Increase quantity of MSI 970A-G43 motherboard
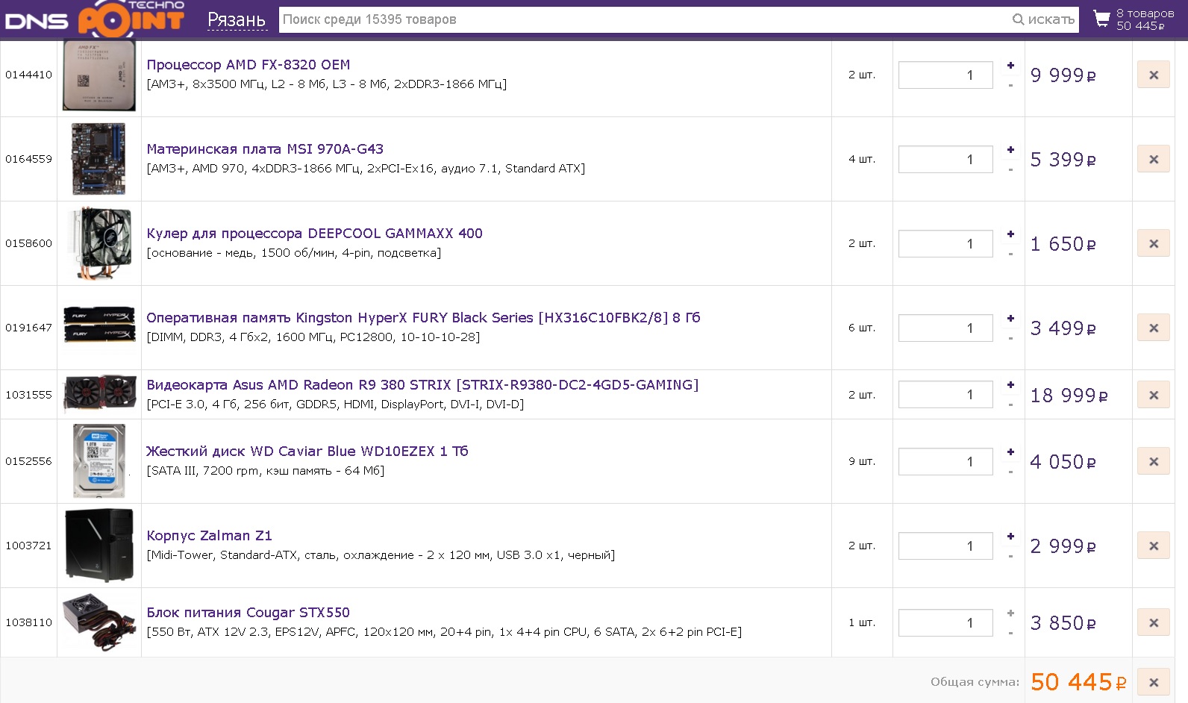This screenshot has width=1188, height=703. 1010,150
